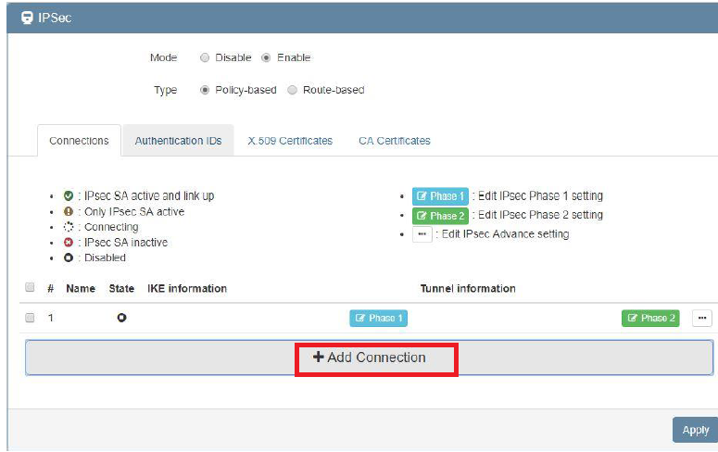Choose the Policy-based type option
This screenshot has width=718, height=452.
(205, 90)
